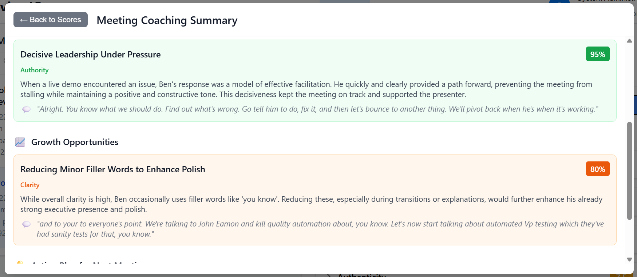Click the green 95% score badge
The image size is (637, 277).
pos(597,54)
